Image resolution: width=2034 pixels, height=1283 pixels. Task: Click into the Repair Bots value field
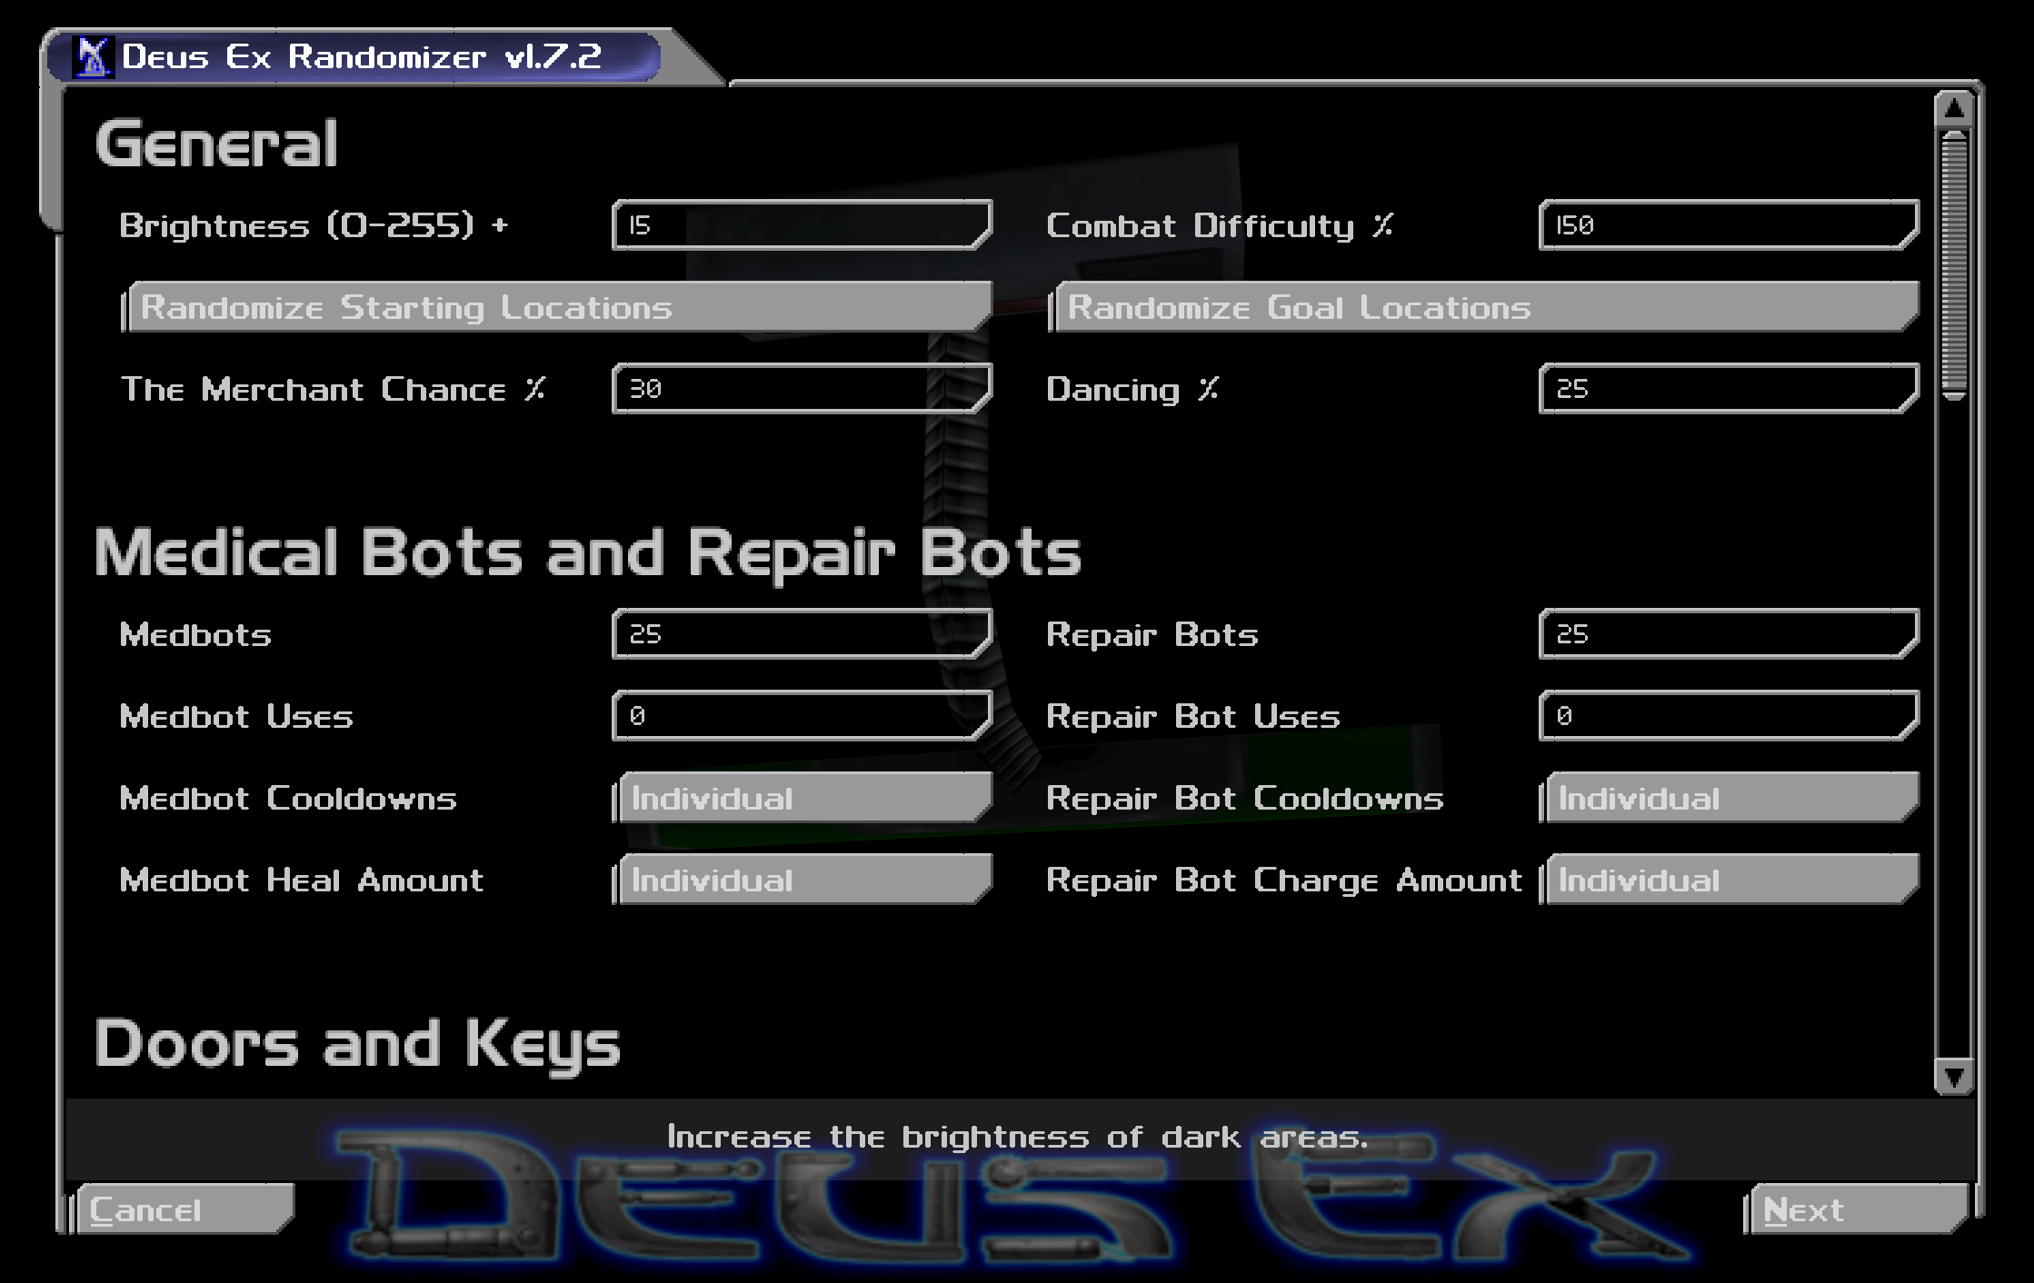point(1728,633)
